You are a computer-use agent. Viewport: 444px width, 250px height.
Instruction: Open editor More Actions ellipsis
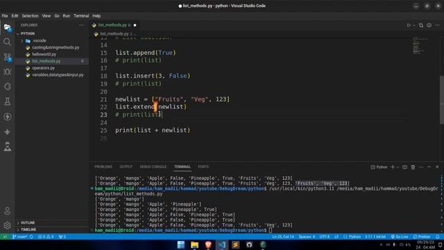437,25
